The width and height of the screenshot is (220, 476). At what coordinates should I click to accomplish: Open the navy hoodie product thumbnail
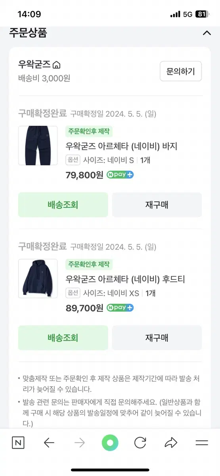[x=38, y=278]
